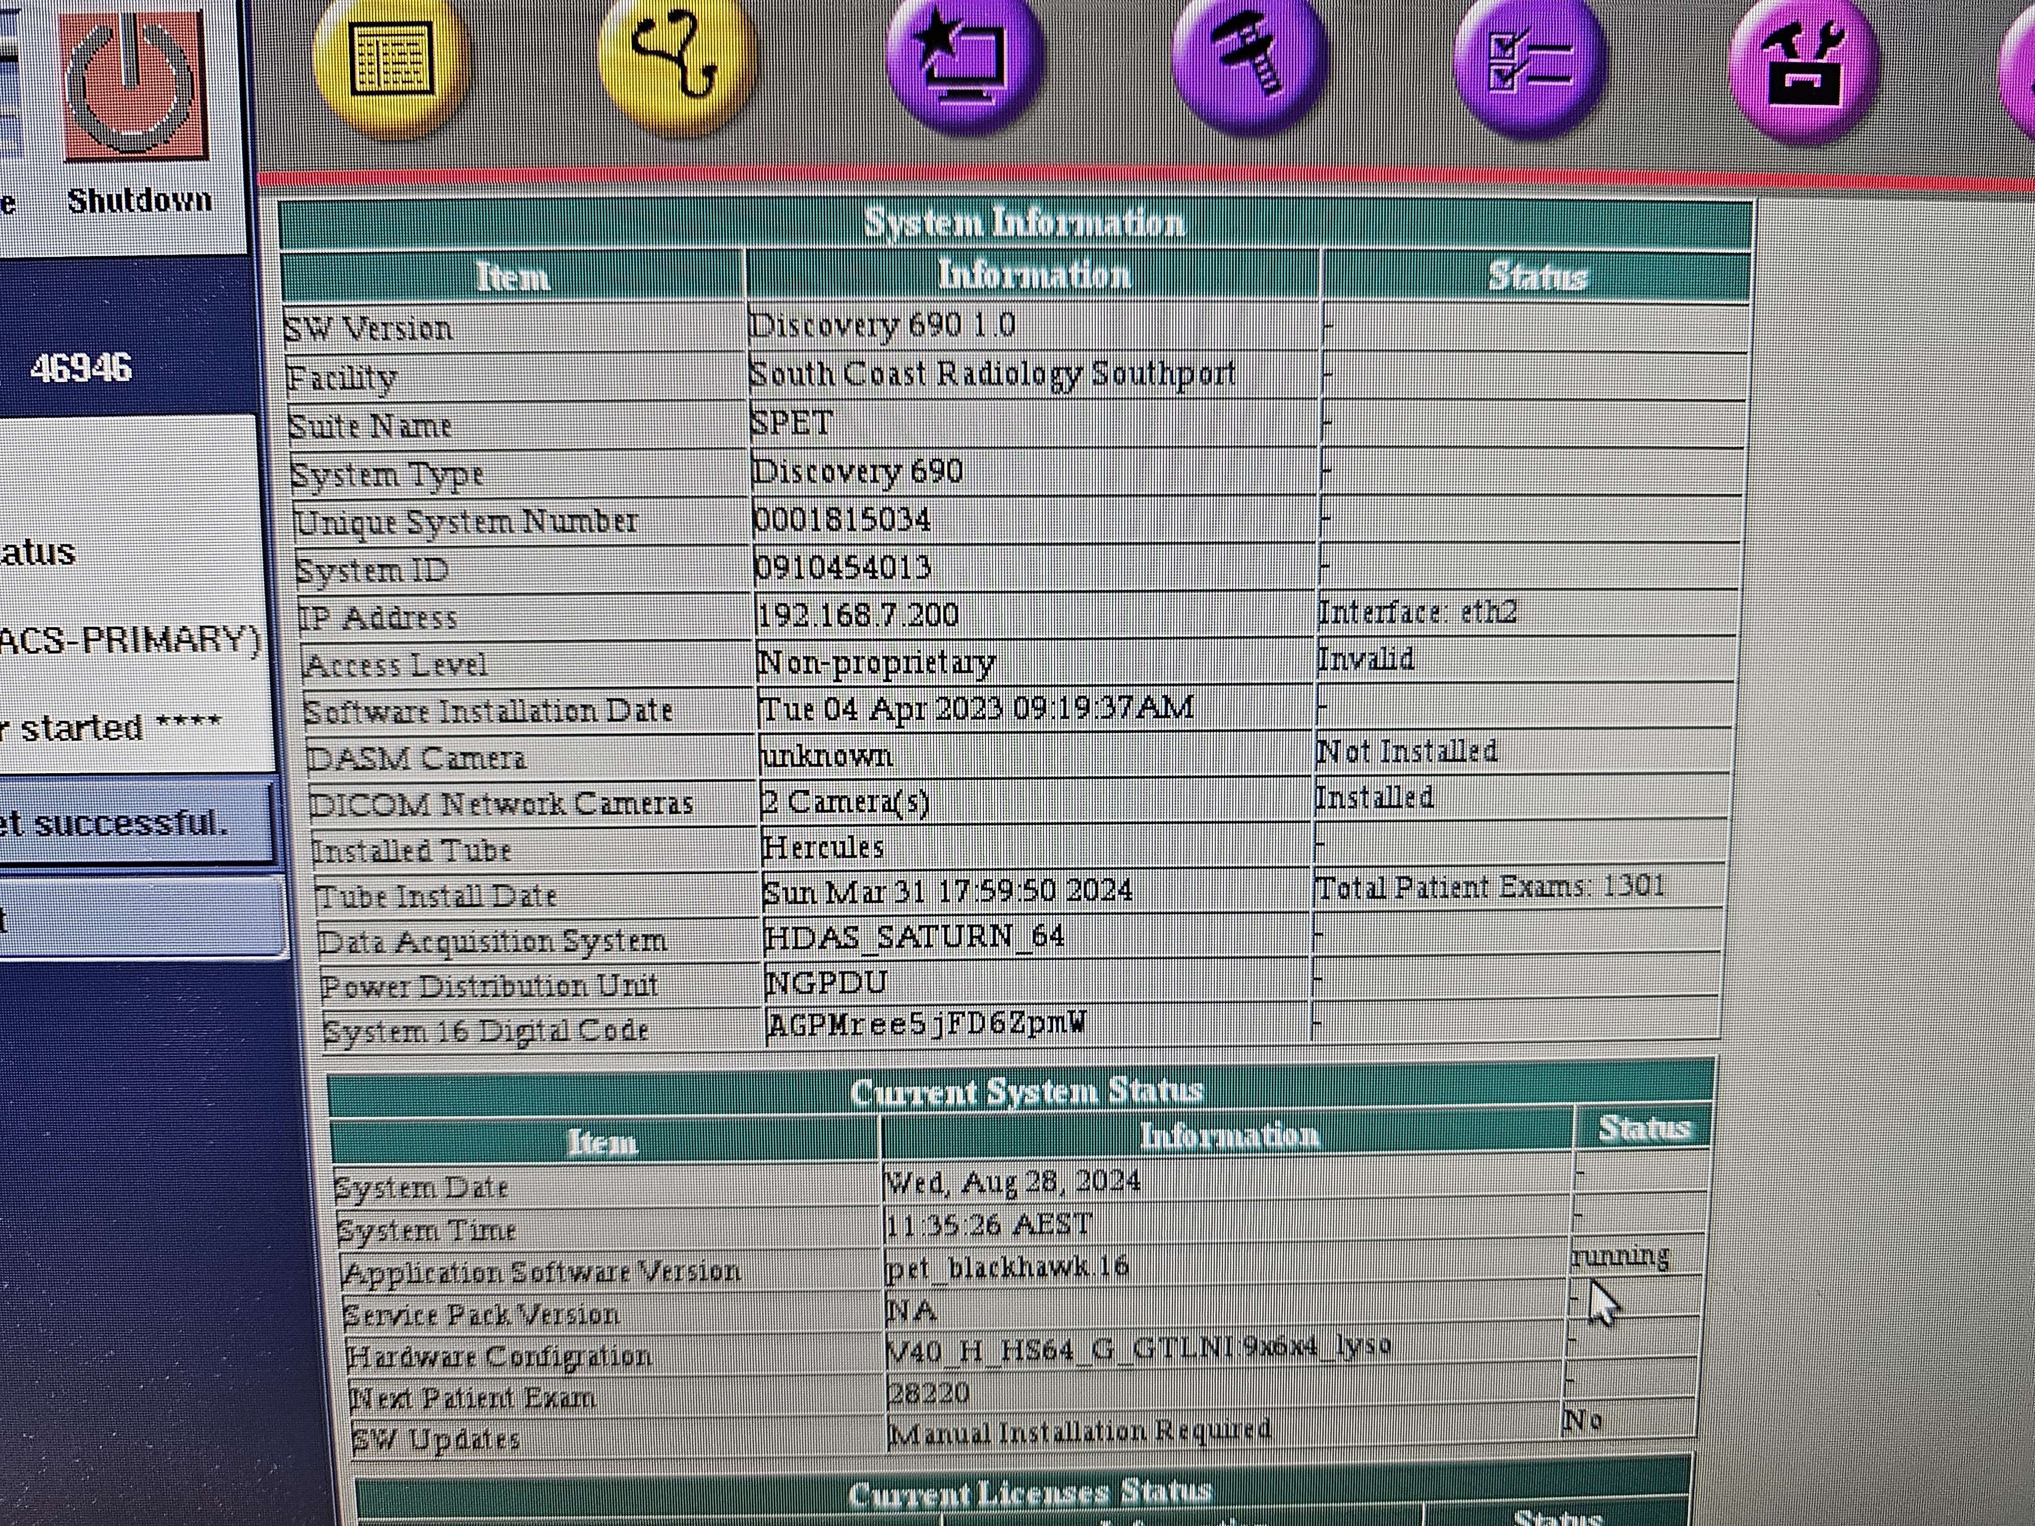Click the Suite Name value 'SPET'

[x=791, y=423]
